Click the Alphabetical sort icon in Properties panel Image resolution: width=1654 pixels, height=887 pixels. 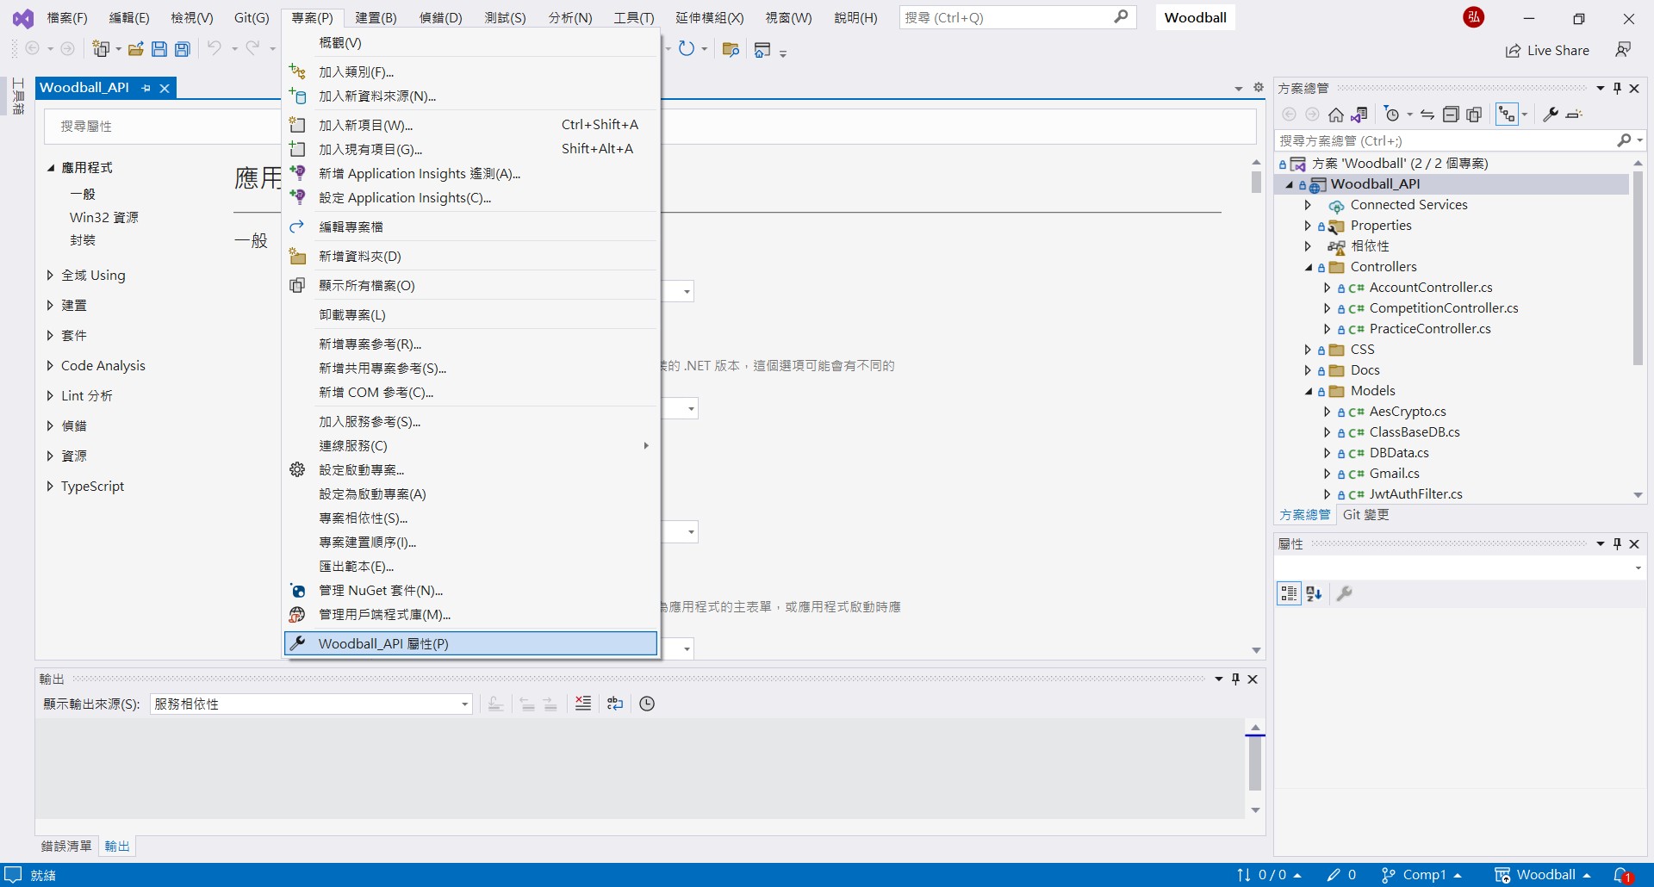(x=1314, y=593)
